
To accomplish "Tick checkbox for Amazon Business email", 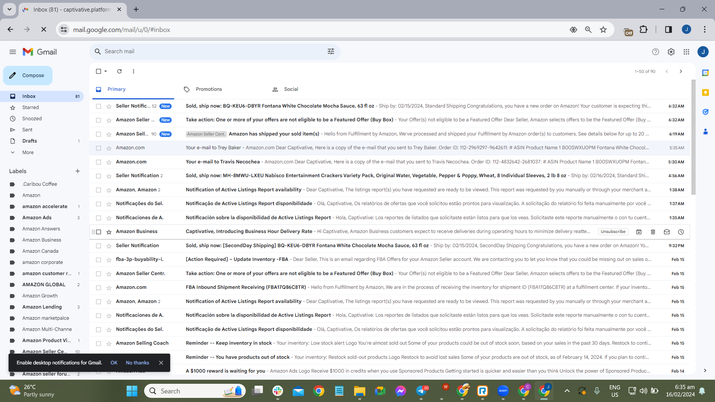I will [x=98, y=232].
